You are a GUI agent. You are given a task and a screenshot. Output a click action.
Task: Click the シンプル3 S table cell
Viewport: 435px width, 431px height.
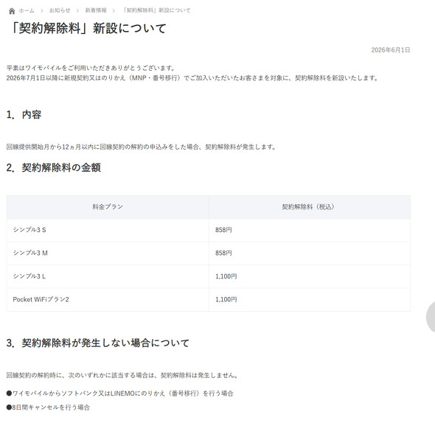point(108,230)
